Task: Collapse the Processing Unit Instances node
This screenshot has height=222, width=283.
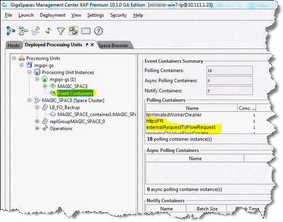Action: click(x=29, y=72)
